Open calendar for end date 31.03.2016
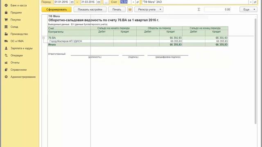Viewport: 262px width, 147px height. point(99,2)
